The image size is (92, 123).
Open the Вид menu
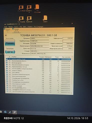click(x=21, y=27)
